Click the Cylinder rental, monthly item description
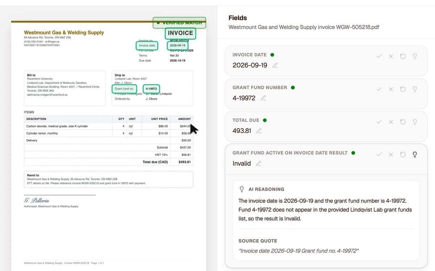The width and height of the screenshot is (435, 271). 42,133
